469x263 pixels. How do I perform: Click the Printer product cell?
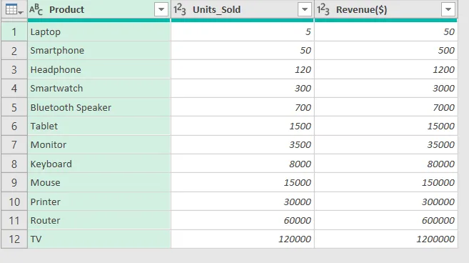coord(99,202)
